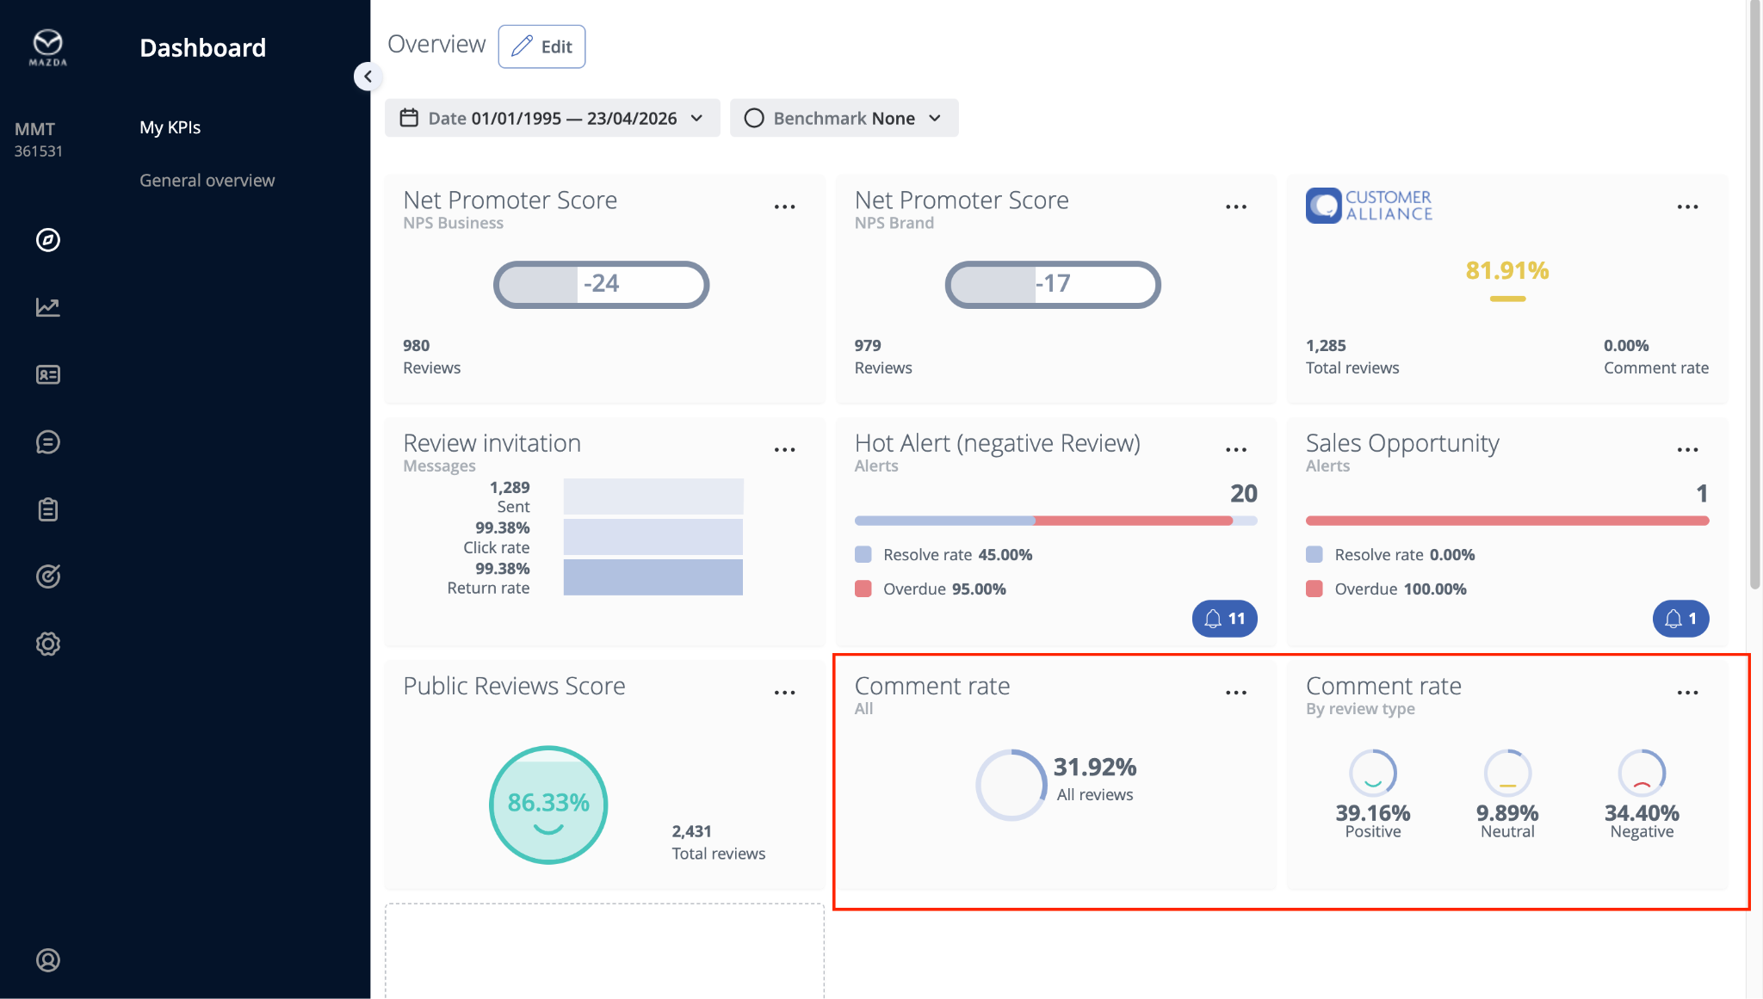This screenshot has height=999, width=1763.
Task: Open the Benchmark None dropdown
Action: click(844, 118)
